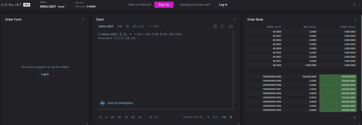Screen dimensions: 362x125
Task: Open the user account icon menu
Action: [354, 5]
